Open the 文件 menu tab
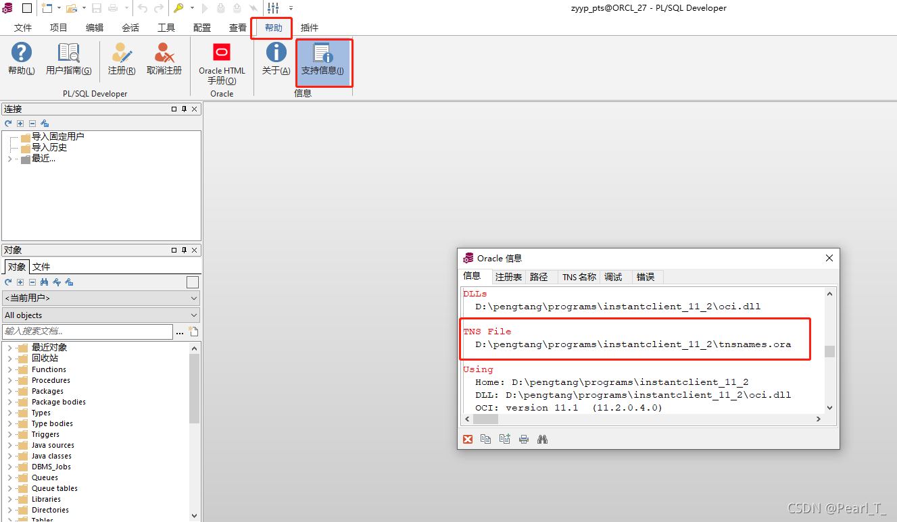 pos(23,28)
